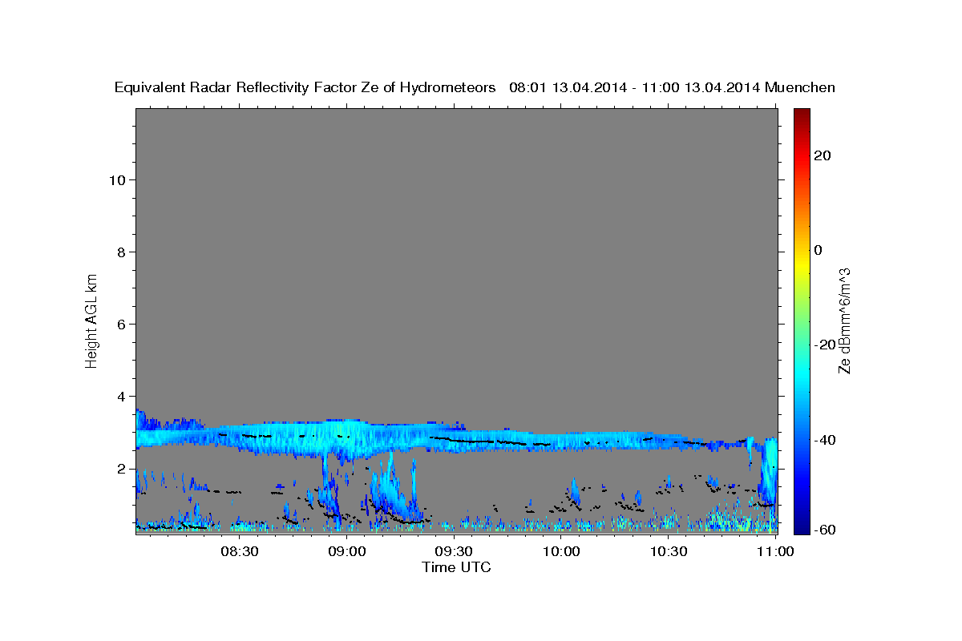This screenshot has height=641, width=962.
Task: Click the '11:00' time tick label
Action: click(774, 552)
